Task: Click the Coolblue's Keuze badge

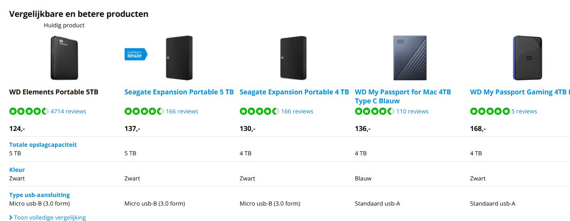Action: (x=136, y=54)
